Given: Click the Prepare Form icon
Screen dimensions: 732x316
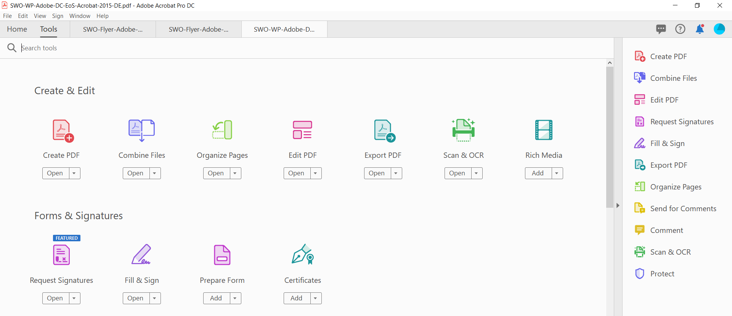Looking at the screenshot, I should 222,255.
